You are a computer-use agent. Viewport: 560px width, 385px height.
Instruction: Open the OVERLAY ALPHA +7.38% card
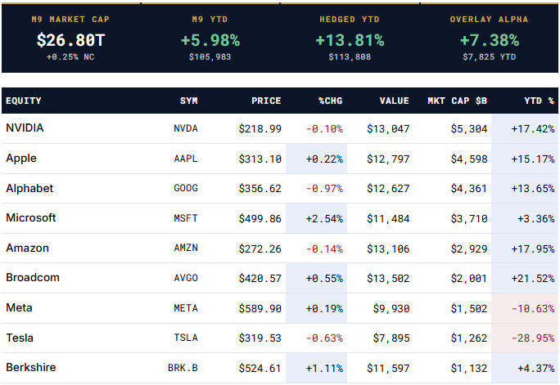pos(490,38)
